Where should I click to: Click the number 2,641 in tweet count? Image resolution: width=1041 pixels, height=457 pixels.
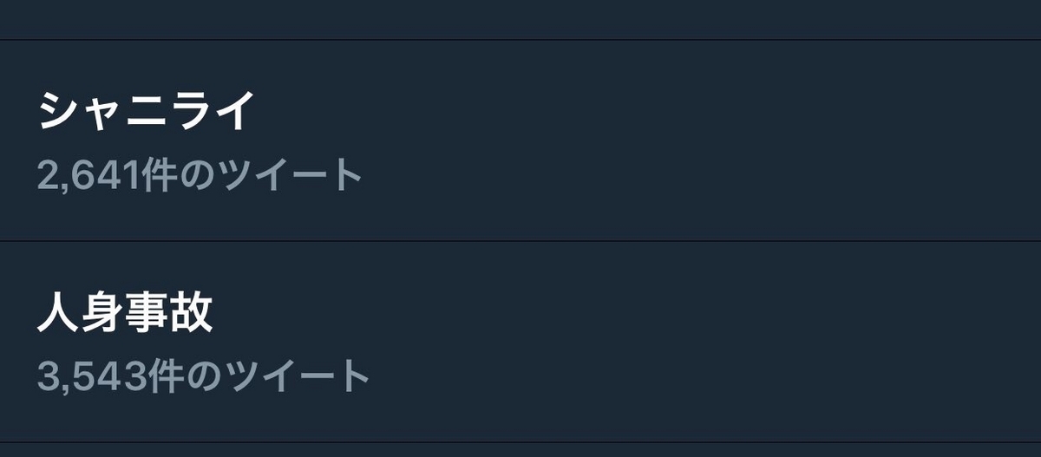(x=88, y=177)
